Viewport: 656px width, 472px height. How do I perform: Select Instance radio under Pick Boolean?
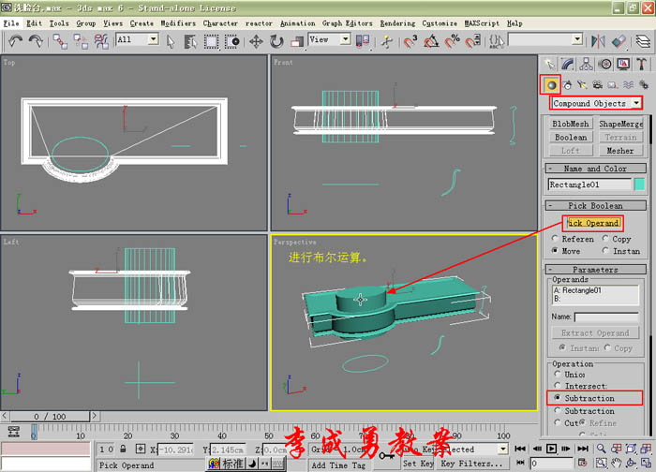605,250
